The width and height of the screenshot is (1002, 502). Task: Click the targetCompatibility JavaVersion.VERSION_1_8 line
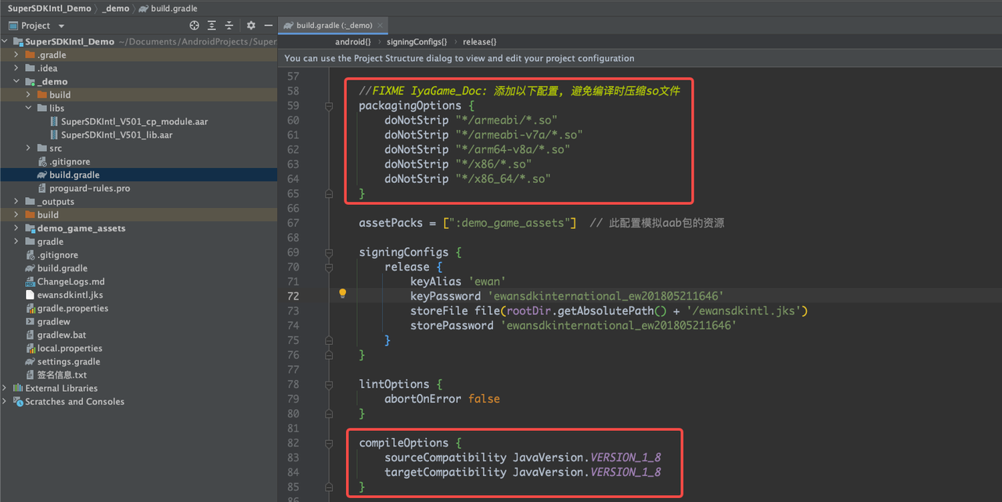tap(523, 472)
